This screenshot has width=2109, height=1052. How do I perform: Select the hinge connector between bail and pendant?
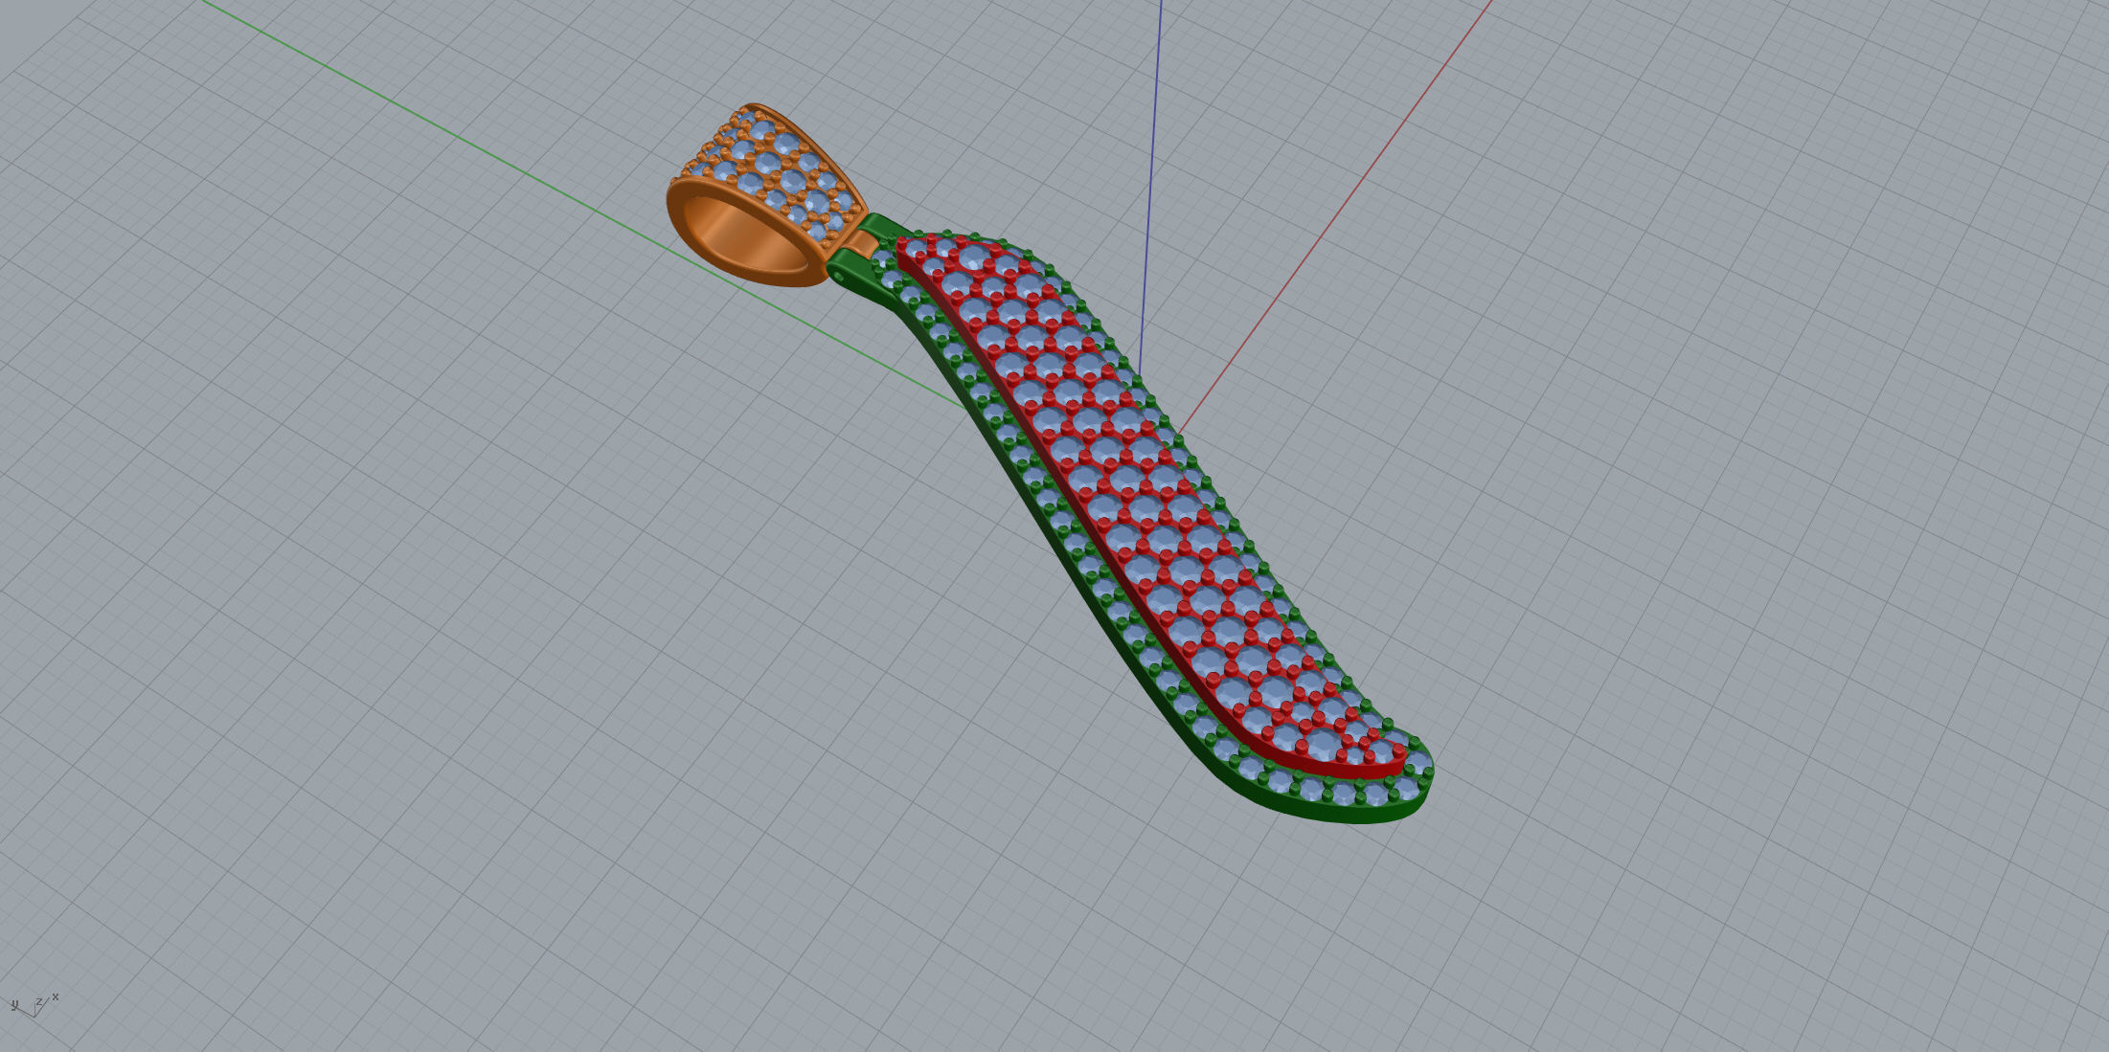(x=863, y=244)
